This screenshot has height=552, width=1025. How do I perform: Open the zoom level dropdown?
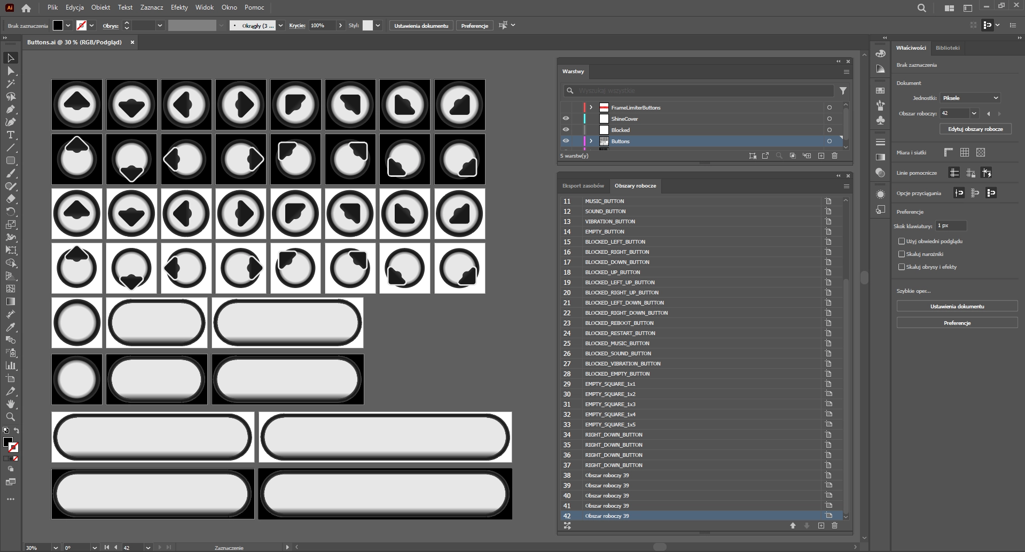point(55,548)
